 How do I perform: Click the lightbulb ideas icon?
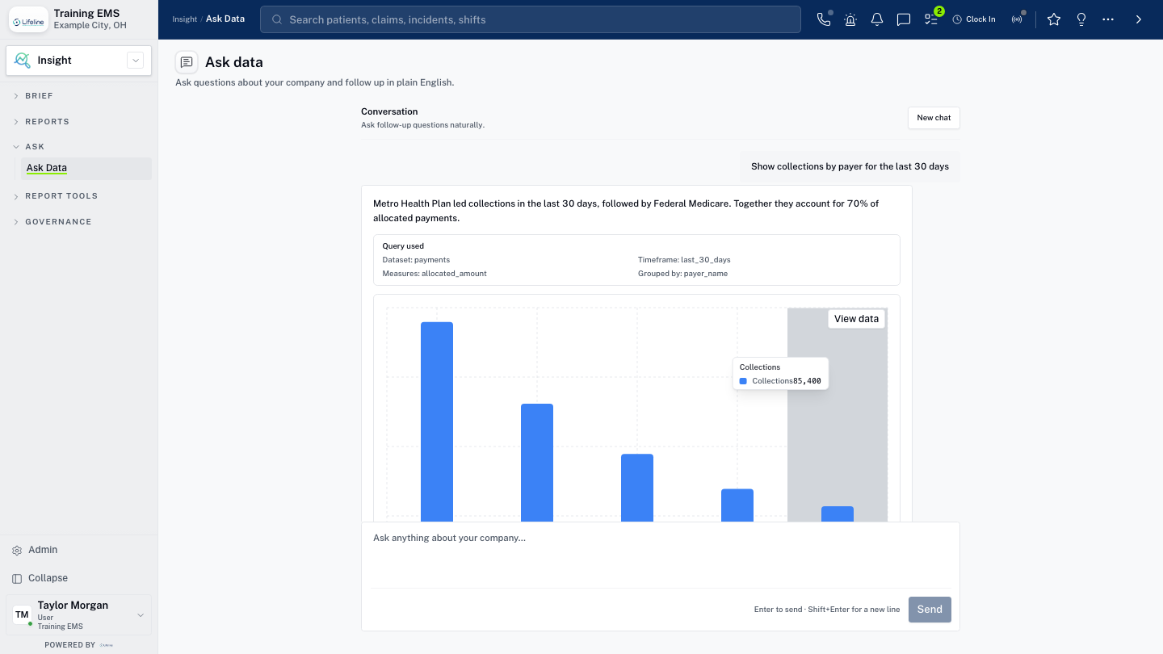pos(1081,19)
